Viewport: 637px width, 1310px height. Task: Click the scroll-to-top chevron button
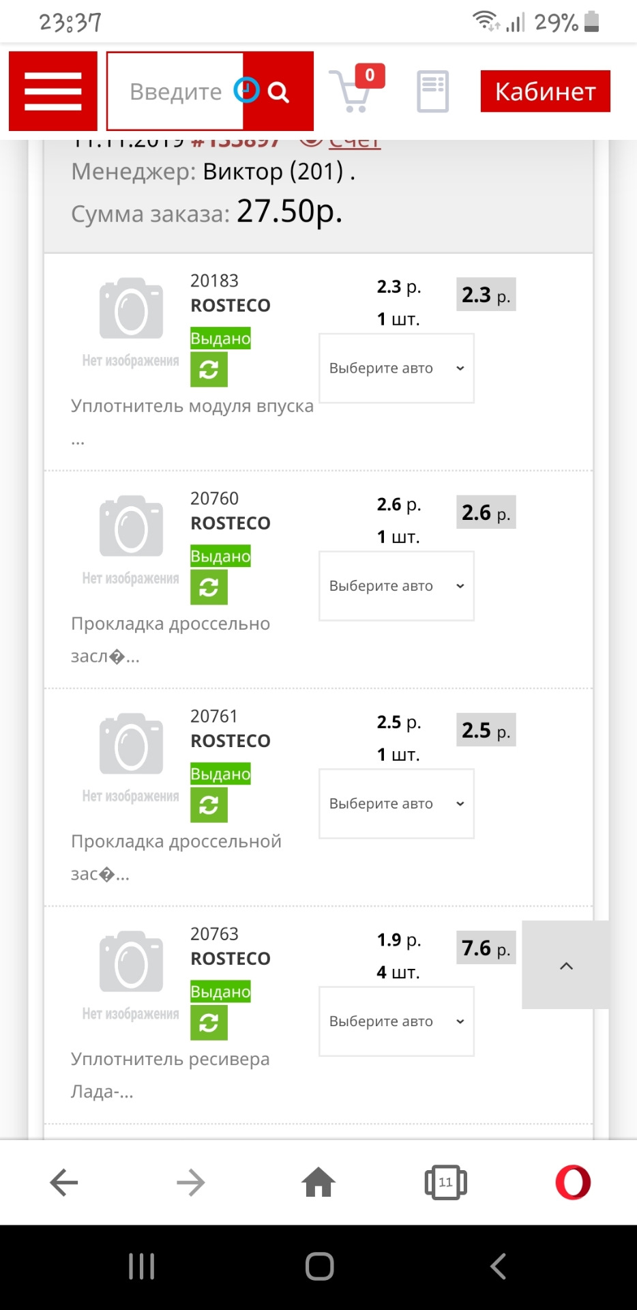click(565, 965)
